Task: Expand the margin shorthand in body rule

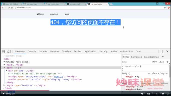Action: (x=135, y=76)
